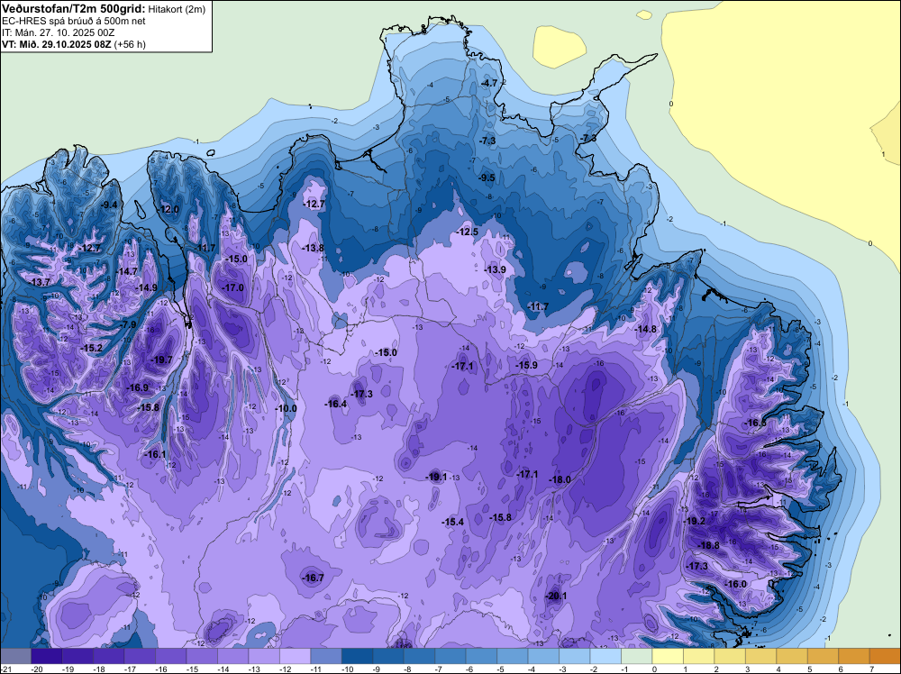Select the -14.9 temperature label

[x=146, y=287]
